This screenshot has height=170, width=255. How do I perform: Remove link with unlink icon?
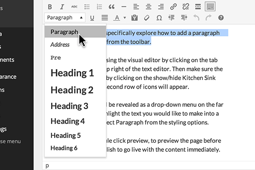[186, 7]
